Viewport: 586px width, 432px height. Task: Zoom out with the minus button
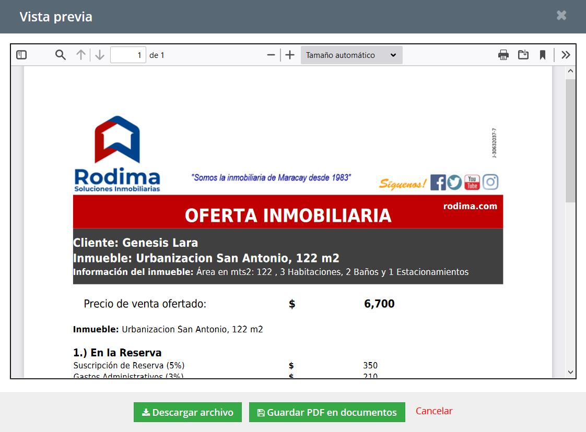click(271, 55)
